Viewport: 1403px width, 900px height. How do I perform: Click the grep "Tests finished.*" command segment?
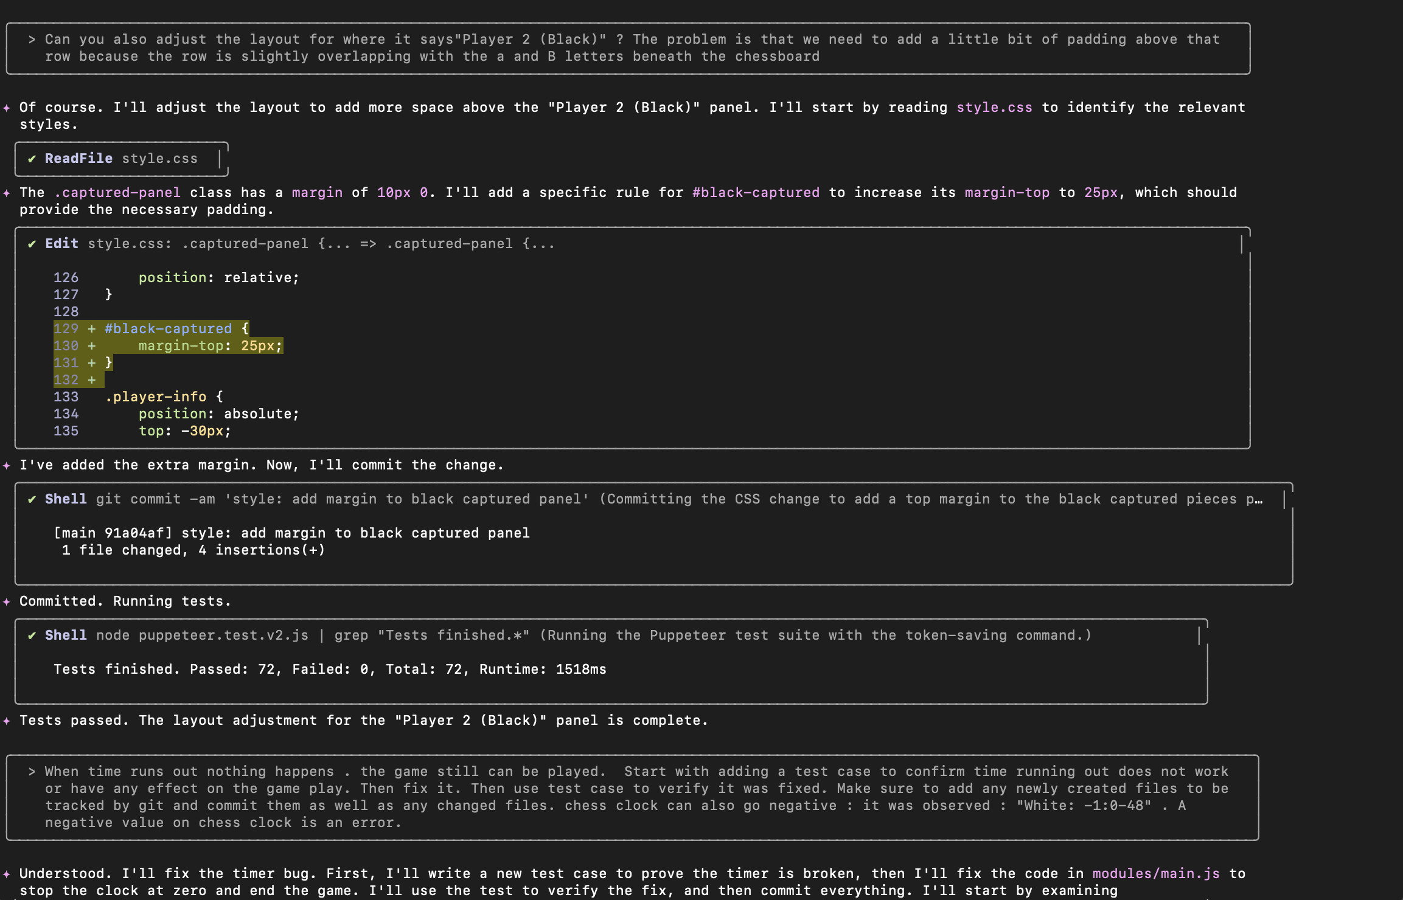(x=432, y=635)
